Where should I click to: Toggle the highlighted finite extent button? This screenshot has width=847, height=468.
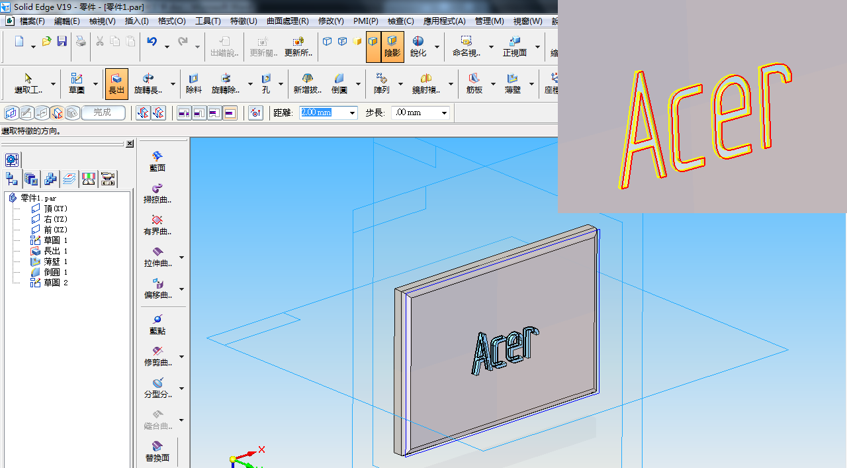pos(230,113)
